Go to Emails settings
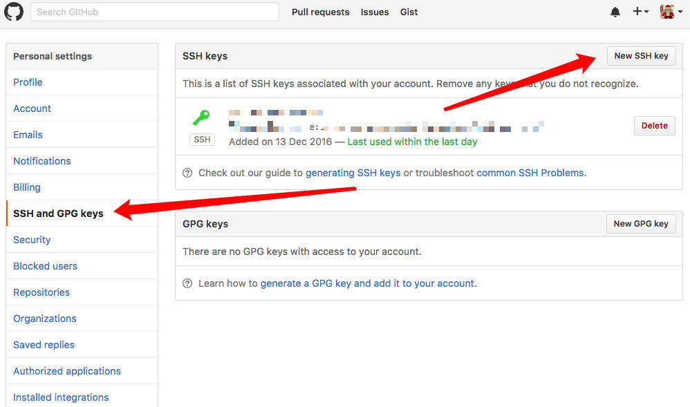This screenshot has width=690, height=407. tap(82, 135)
